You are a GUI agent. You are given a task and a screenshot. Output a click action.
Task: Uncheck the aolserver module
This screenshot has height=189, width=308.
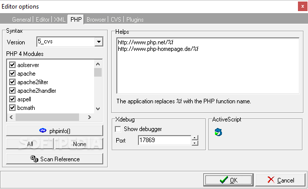13,65
